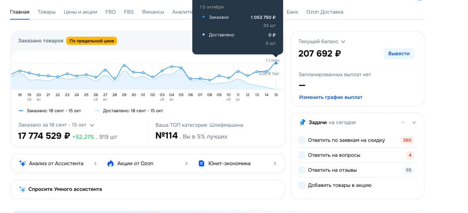Open Юнит-экономика section
This screenshot has height=213, width=468.
pos(229,163)
